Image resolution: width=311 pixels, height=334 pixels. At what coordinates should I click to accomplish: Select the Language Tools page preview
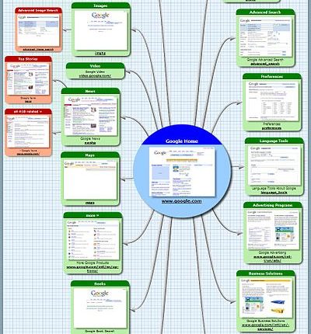click(x=274, y=165)
